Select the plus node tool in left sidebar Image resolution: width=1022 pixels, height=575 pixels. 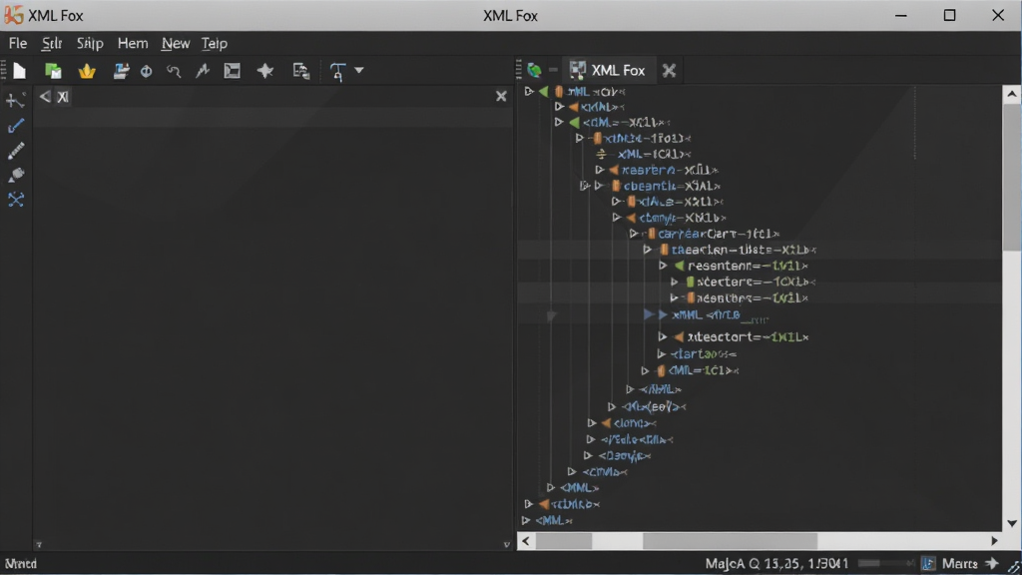click(16, 101)
